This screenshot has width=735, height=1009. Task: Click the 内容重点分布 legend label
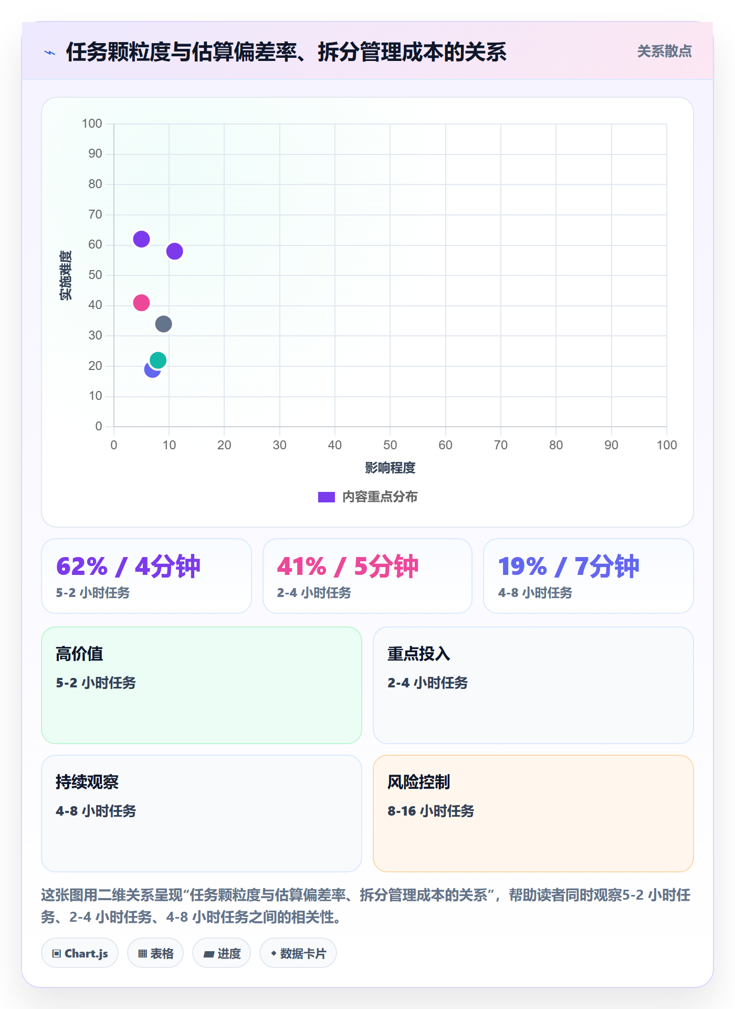(380, 497)
